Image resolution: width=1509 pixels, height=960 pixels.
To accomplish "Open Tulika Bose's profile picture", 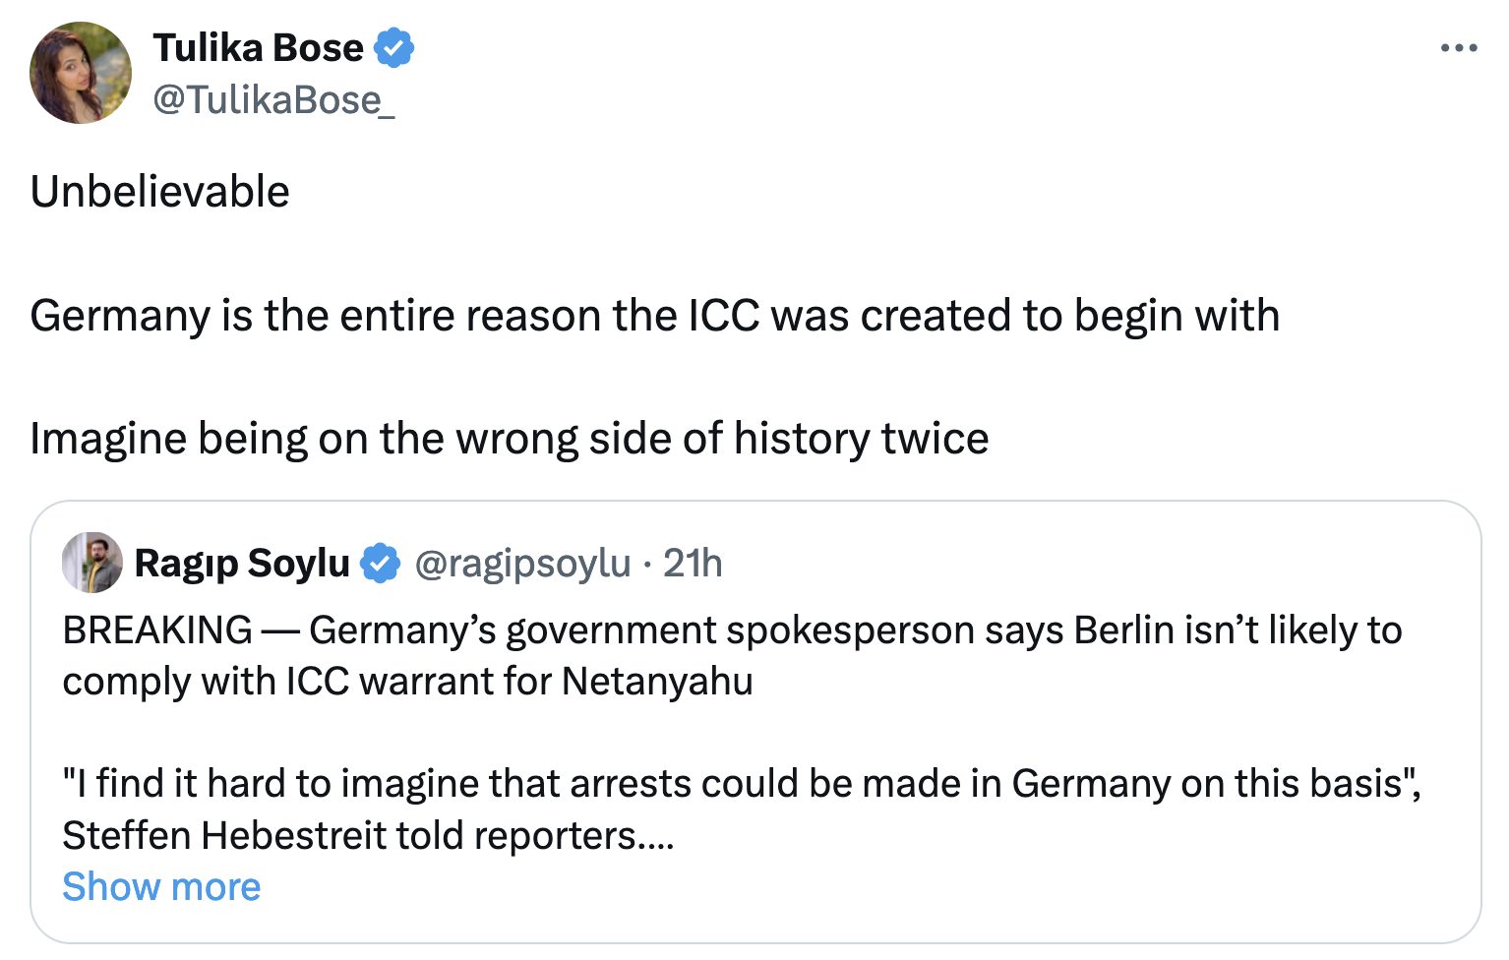I will (81, 73).
